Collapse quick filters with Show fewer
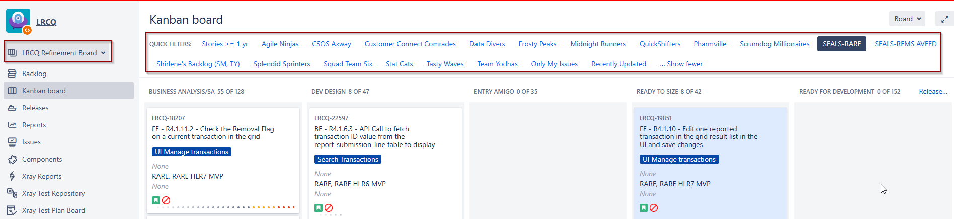The width and height of the screenshot is (954, 219). pos(681,64)
